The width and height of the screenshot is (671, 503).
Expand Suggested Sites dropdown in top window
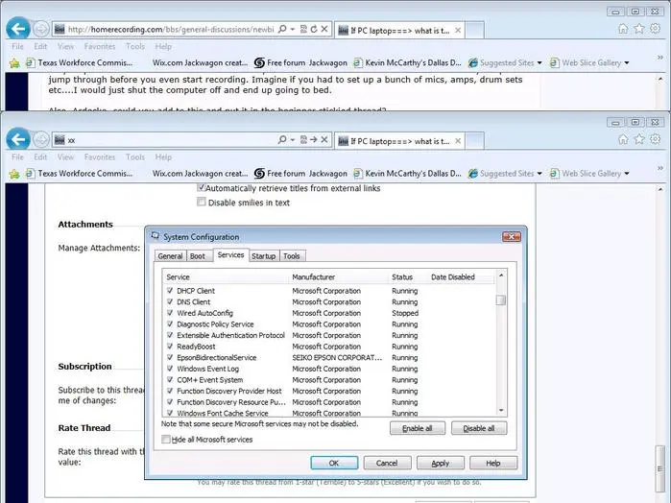[539, 63]
